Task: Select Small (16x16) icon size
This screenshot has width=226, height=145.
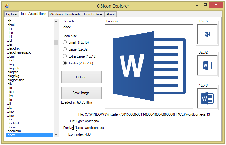Action: pyautogui.click(x=65, y=42)
